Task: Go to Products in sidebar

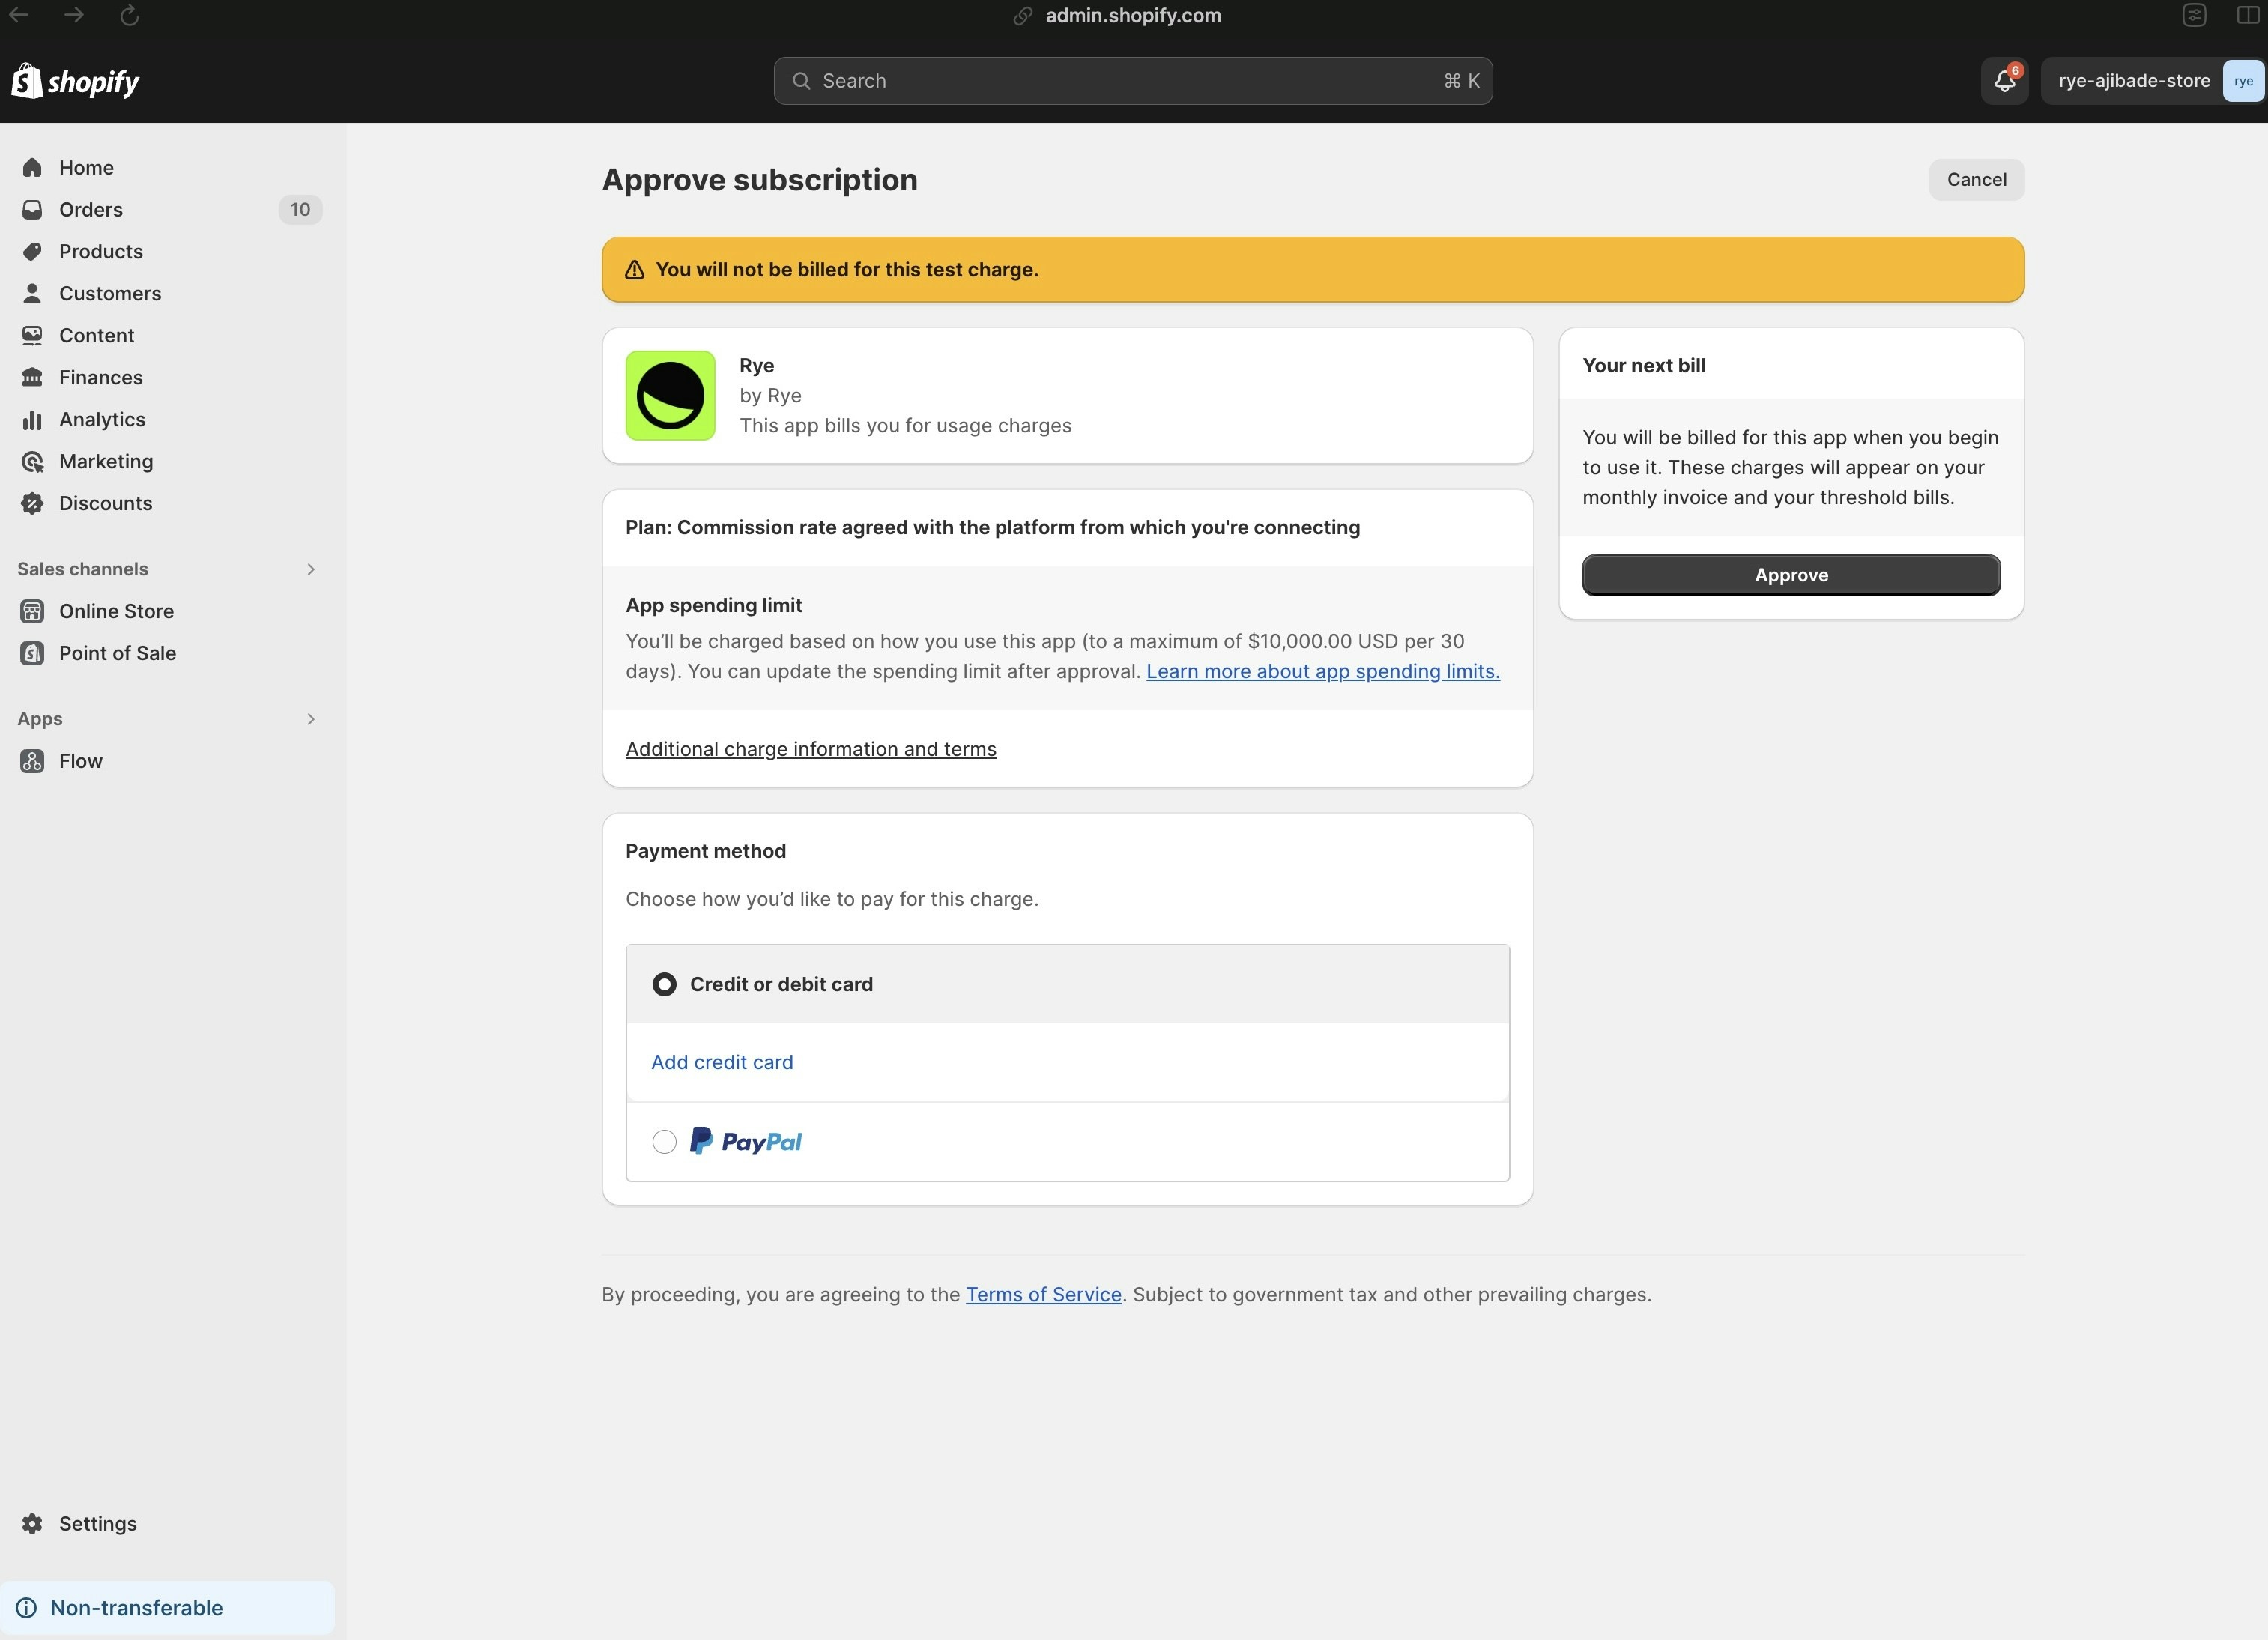Action: coord(101,251)
